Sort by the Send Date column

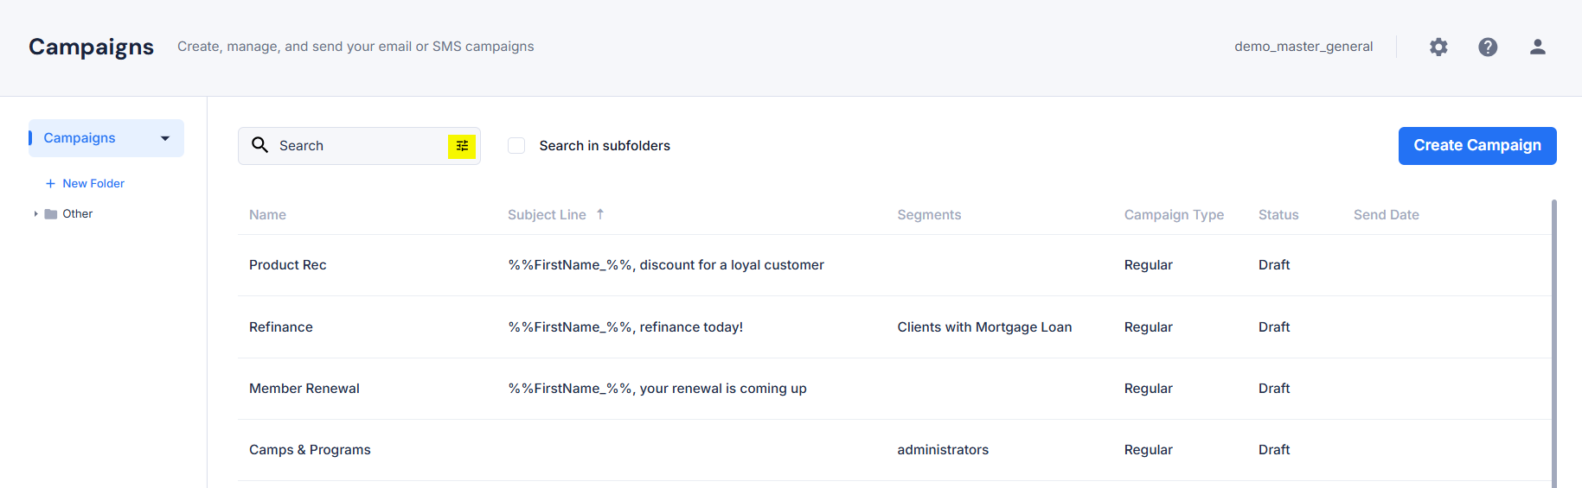tap(1386, 215)
